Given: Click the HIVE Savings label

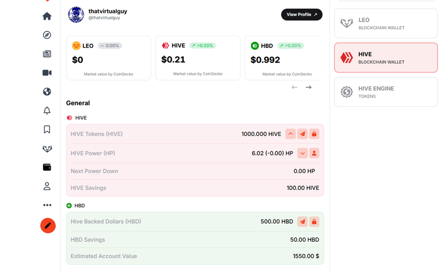Looking at the screenshot, I should pyautogui.click(x=88, y=188).
